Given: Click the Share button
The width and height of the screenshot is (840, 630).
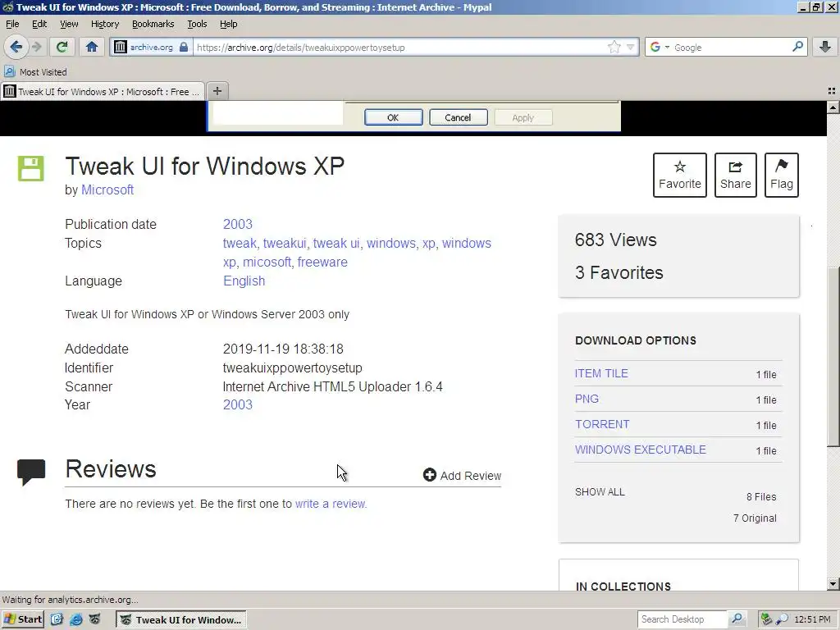Looking at the screenshot, I should click(736, 176).
